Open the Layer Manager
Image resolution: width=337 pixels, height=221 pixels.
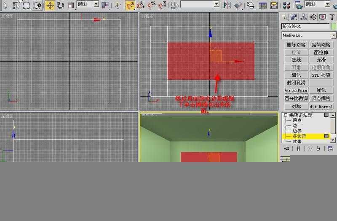point(251,5)
